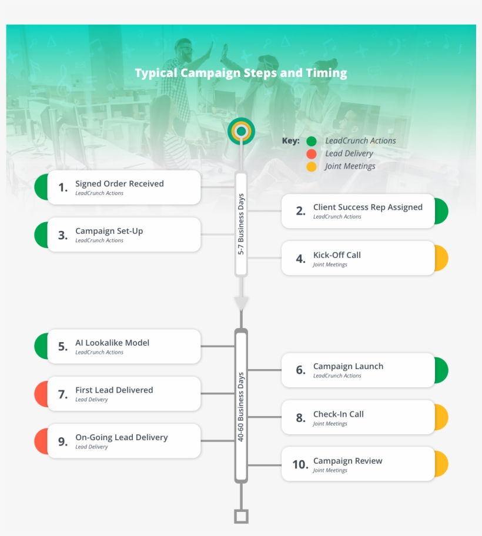Select the green LeadCrunch Actions key dot
This screenshot has width=482, height=536.
click(x=312, y=141)
